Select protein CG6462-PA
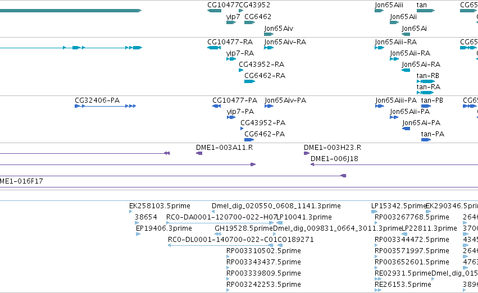The width and height of the screenshot is (478, 293). point(265,134)
